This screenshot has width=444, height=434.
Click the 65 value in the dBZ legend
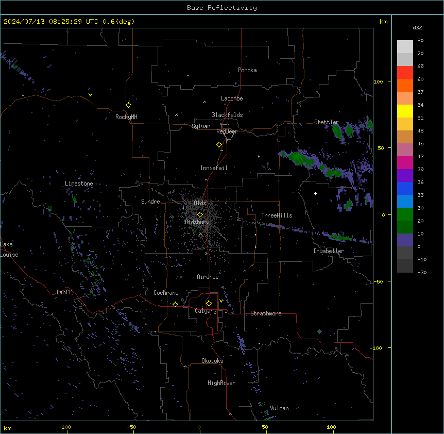coord(420,66)
